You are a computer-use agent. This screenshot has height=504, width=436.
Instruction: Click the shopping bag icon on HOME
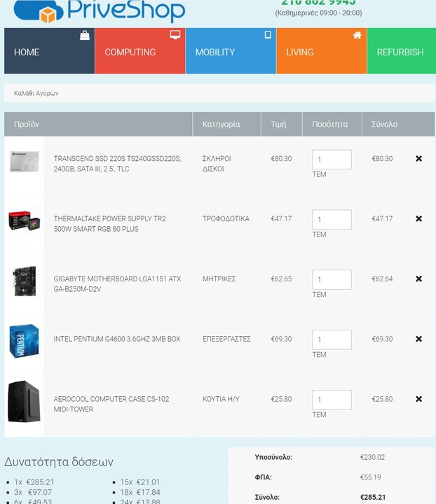(x=85, y=35)
